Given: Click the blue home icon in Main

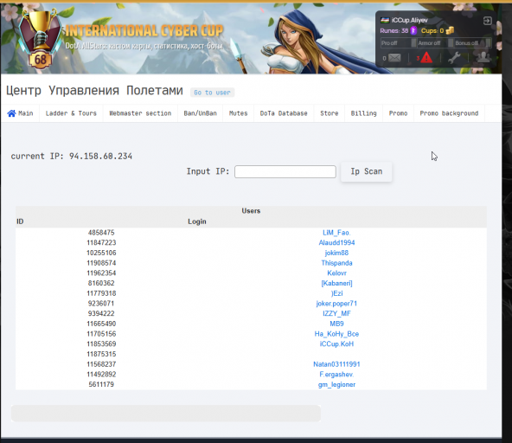Looking at the screenshot, I should tap(11, 113).
